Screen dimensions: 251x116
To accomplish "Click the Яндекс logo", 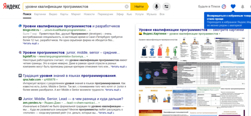I will pos(12,7).
